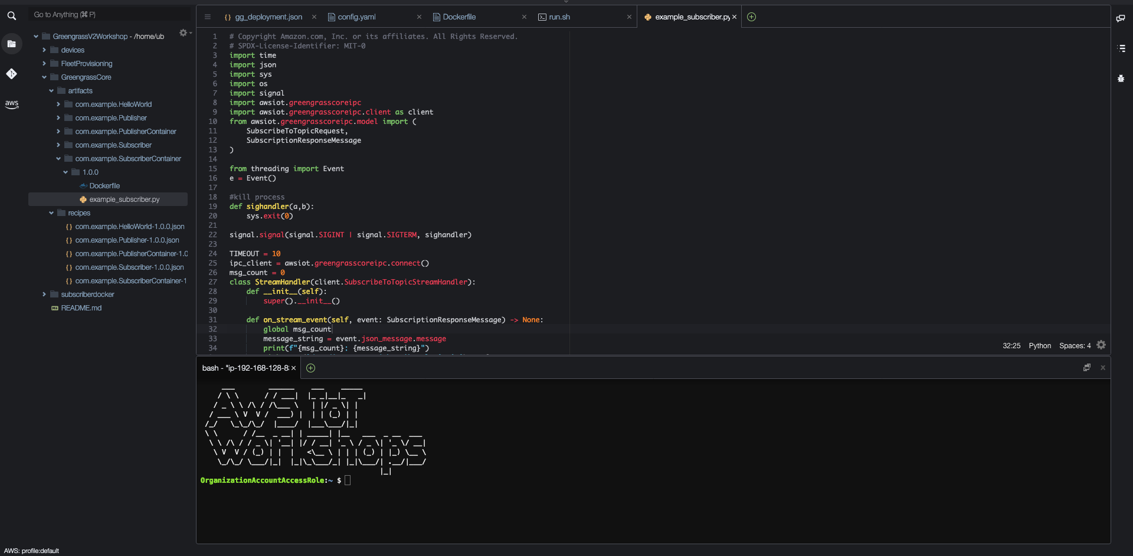Screen dimensions: 1133x556
Task: Expand the FleetProvisioning folder
Action: [44, 64]
